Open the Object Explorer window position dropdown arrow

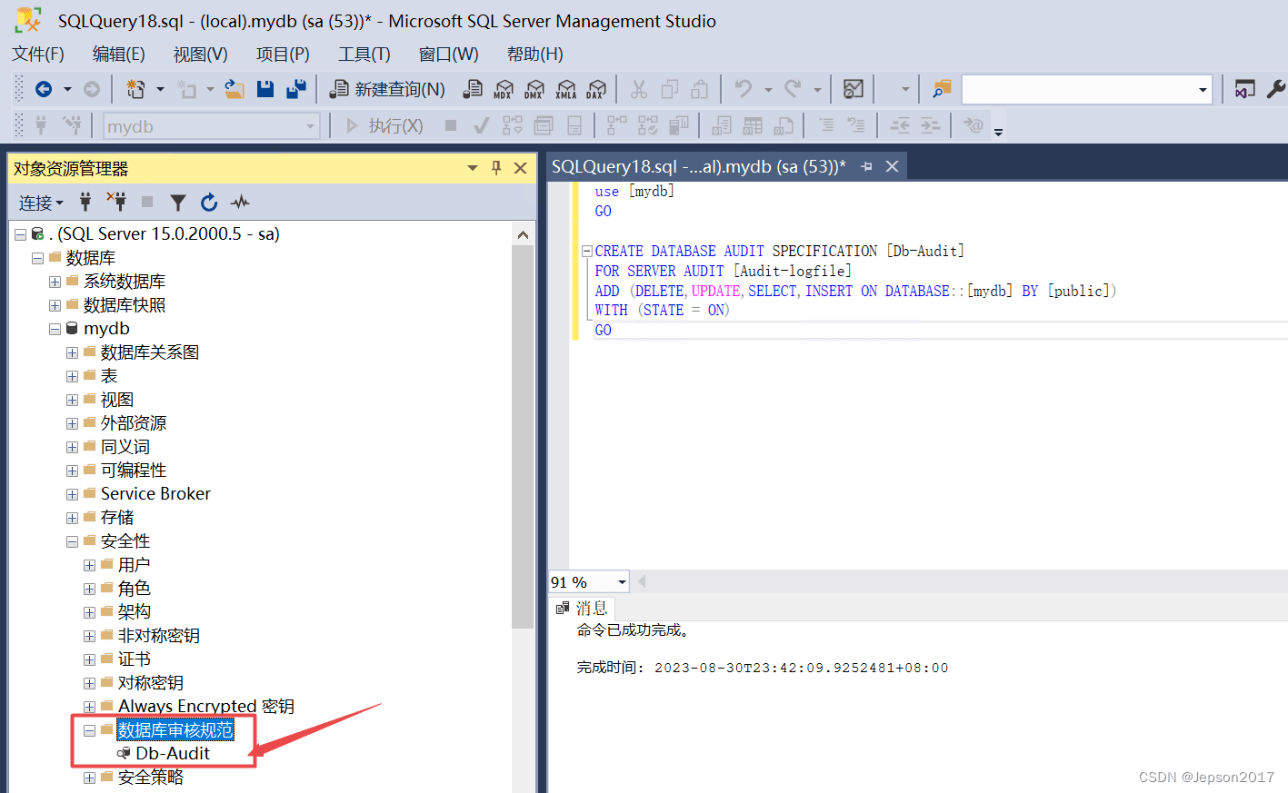(x=473, y=168)
